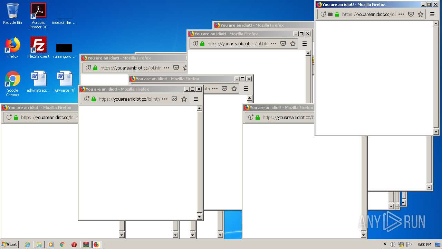Select Acrobat Reader DC desktop shortcut
Screen dimensions: 442x249
(x=38, y=16)
